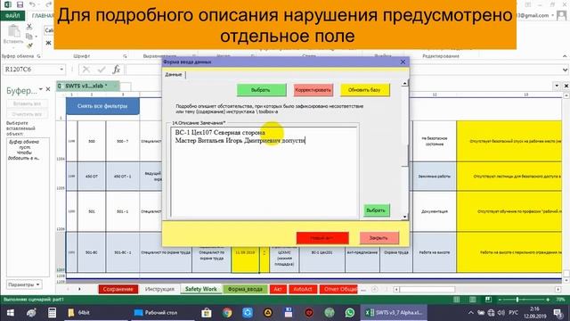This screenshot has width=570, height=321.
Task: Switch to Normal view in the status bar
Action: pos(457,300)
